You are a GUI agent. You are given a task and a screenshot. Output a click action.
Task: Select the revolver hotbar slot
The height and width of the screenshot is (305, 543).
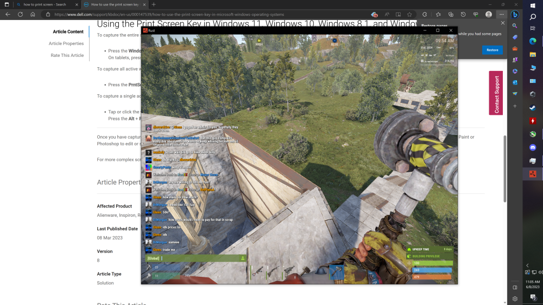point(289,271)
